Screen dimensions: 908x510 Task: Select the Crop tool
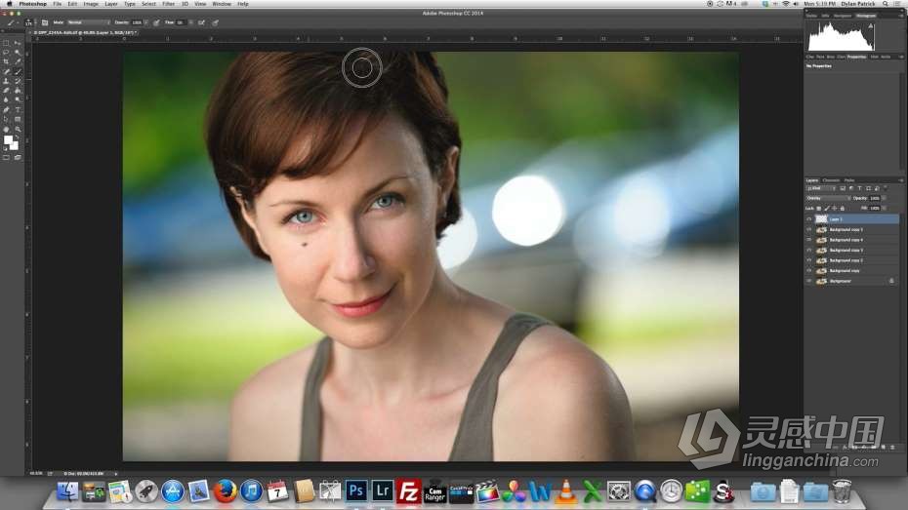click(6, 61)
